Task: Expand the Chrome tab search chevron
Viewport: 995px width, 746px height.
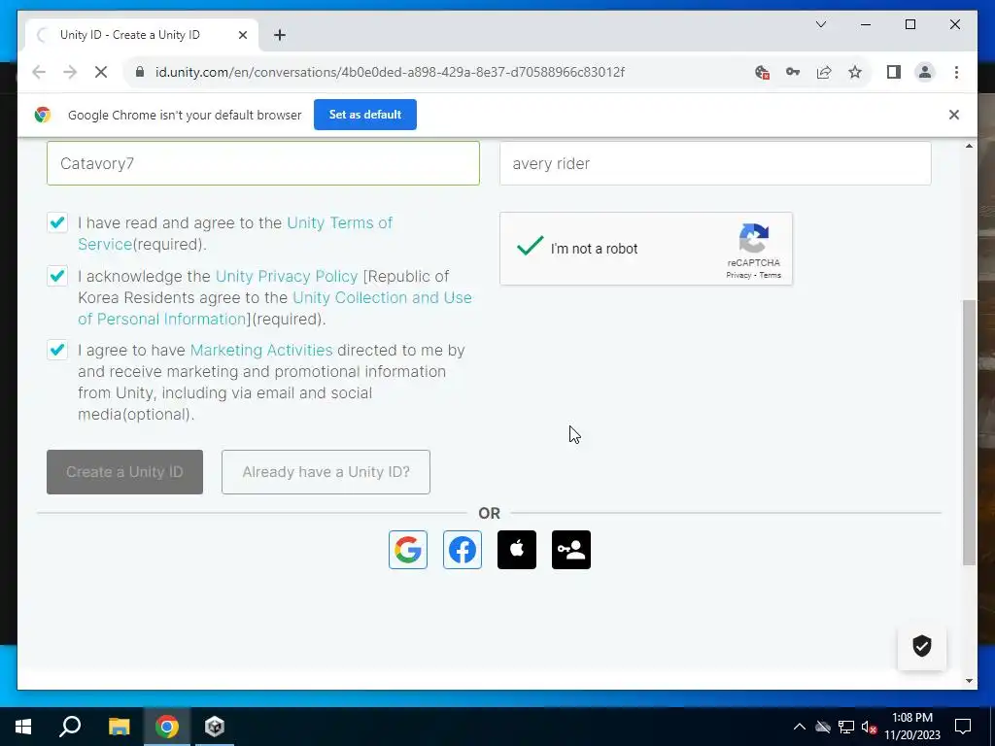Action: click(x=820, y=24)
